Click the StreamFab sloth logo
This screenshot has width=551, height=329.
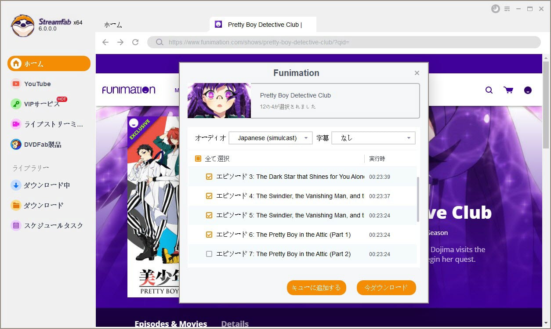point(22,25)
